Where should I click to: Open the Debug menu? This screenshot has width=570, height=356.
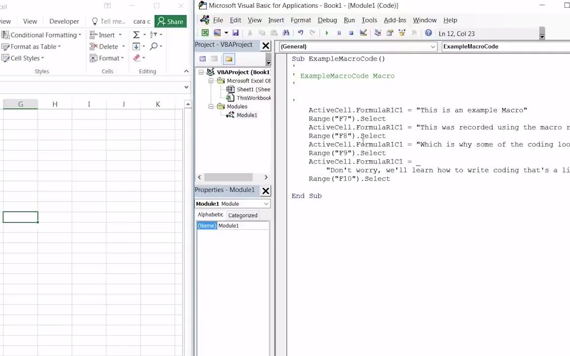pos(327,20)
